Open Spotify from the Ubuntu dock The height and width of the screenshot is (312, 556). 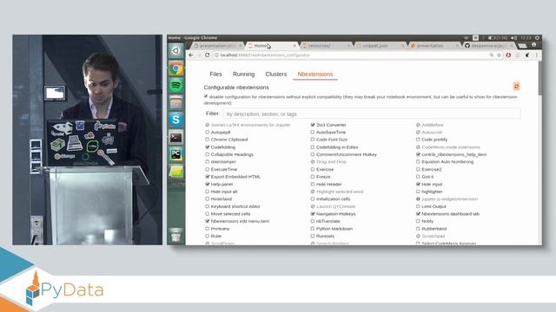175,85
